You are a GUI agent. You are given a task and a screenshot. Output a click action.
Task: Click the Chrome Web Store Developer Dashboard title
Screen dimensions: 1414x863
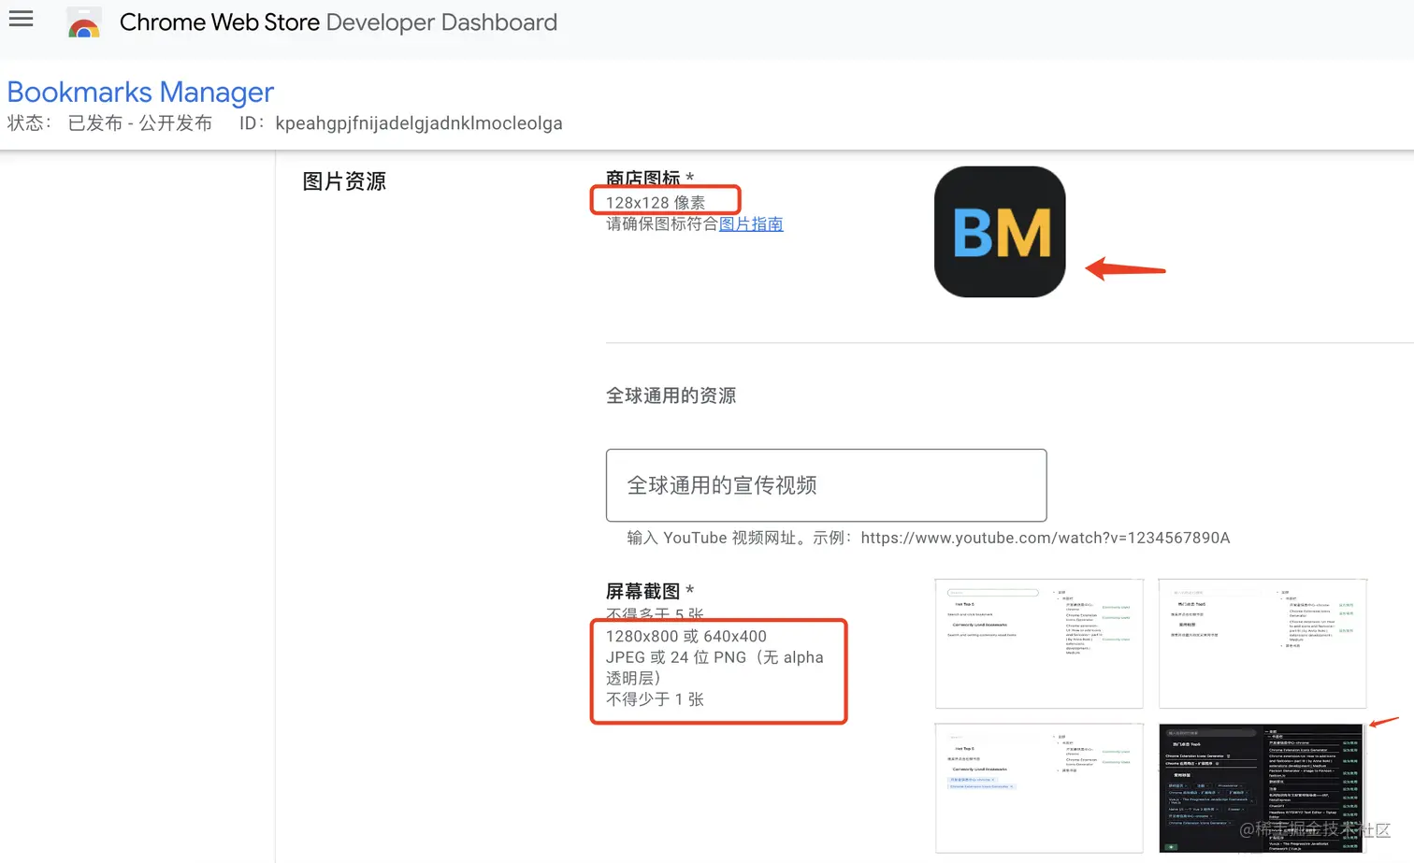pyautogui.click(x=339, y=22)
